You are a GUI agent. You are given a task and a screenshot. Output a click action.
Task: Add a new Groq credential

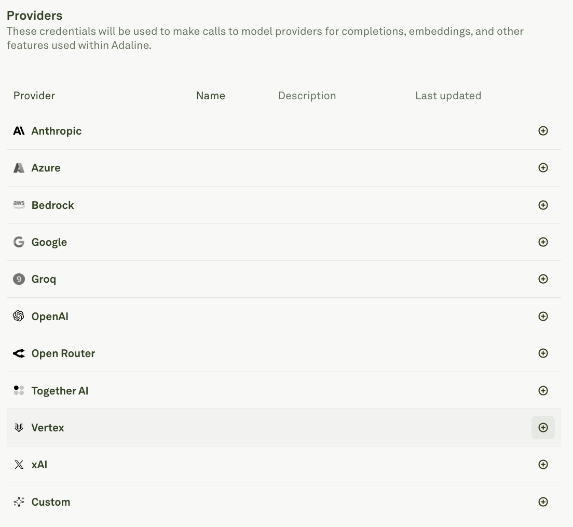tap(543, 279)
